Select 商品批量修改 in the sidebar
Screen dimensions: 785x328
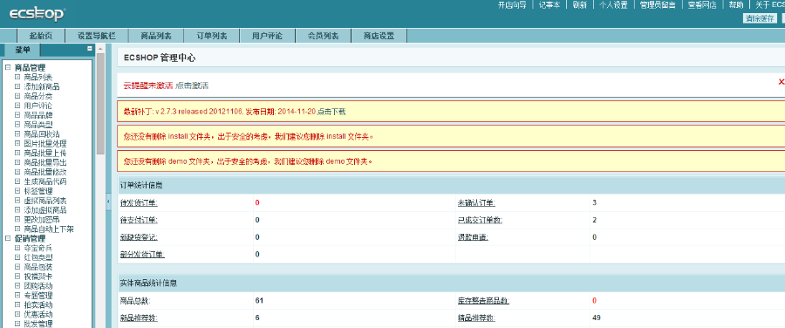(45, 172)
